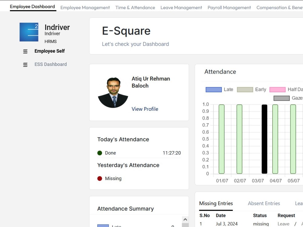Toggle the Late legend color box

tap(214, 90)
